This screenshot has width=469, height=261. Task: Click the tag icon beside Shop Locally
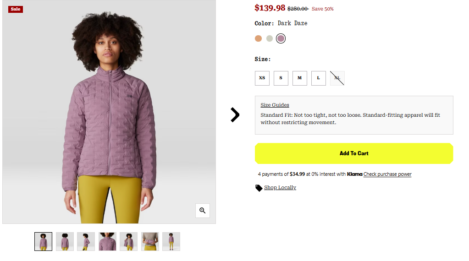259,188
